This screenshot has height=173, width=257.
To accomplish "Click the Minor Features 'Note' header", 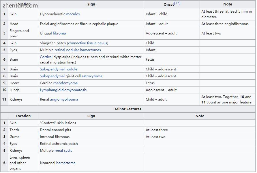I will click(200, 116).
